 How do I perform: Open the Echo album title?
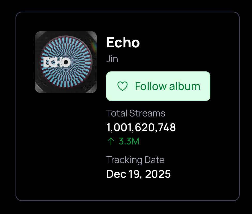coord(123,43)
